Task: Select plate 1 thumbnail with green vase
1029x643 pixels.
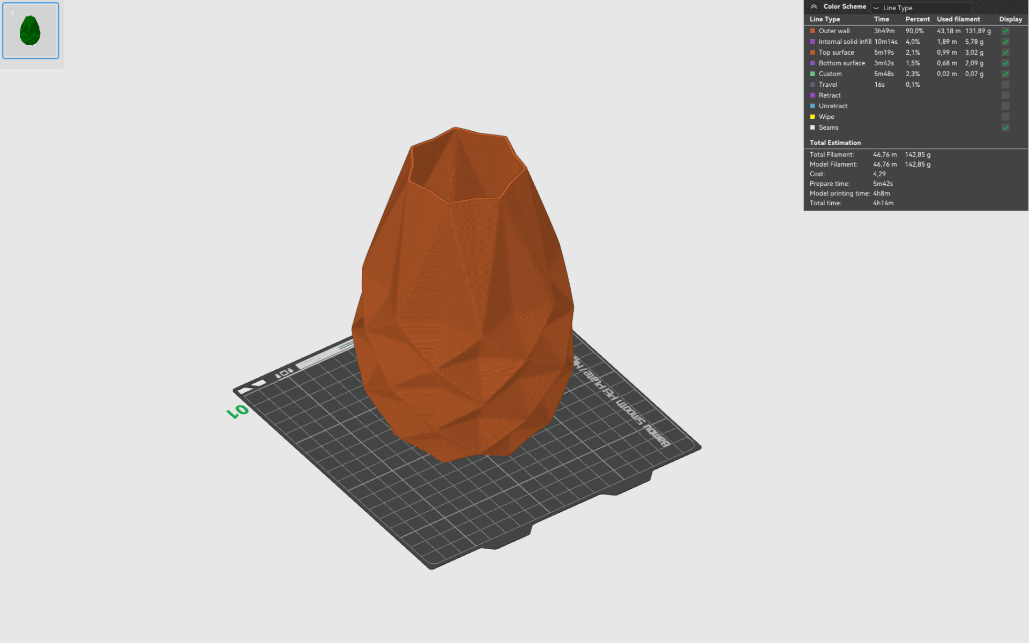Action: pos(31,31)
